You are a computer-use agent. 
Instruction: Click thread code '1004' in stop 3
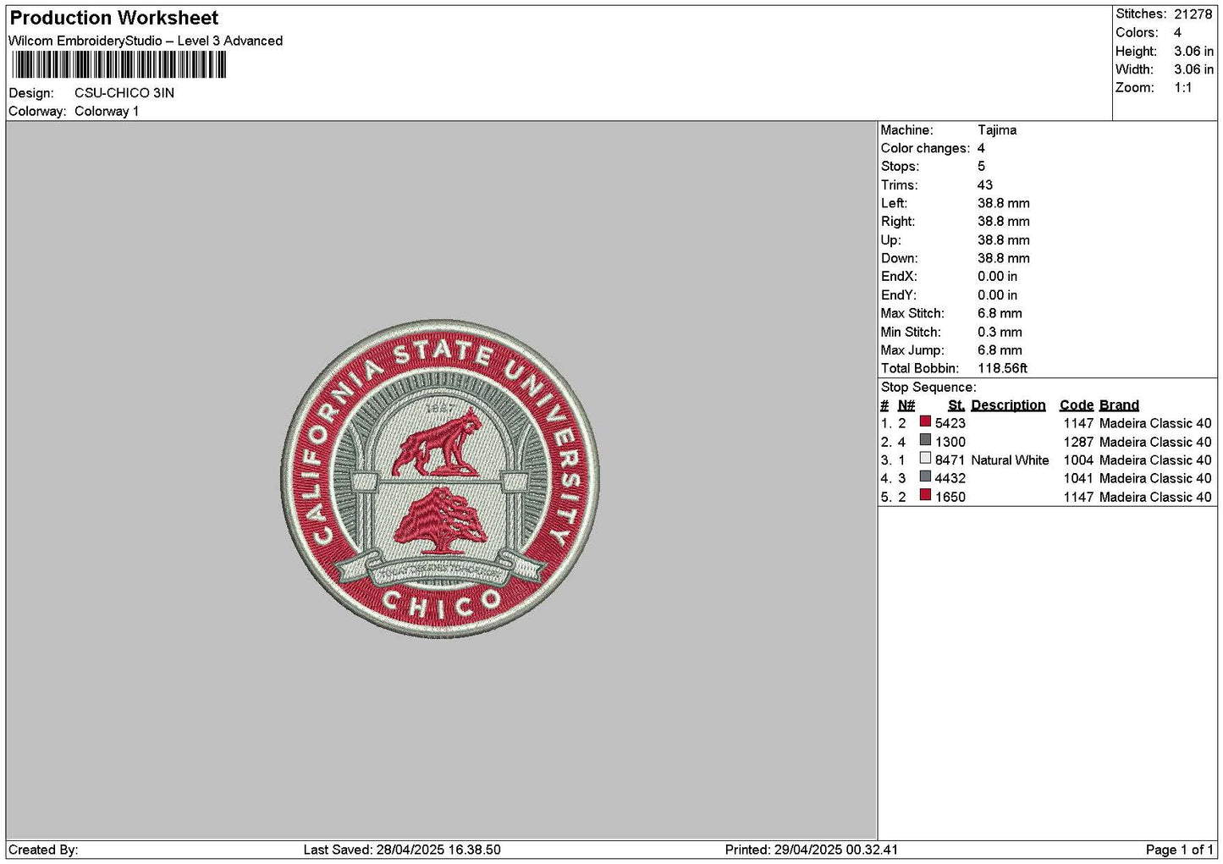click(1078, 461)
